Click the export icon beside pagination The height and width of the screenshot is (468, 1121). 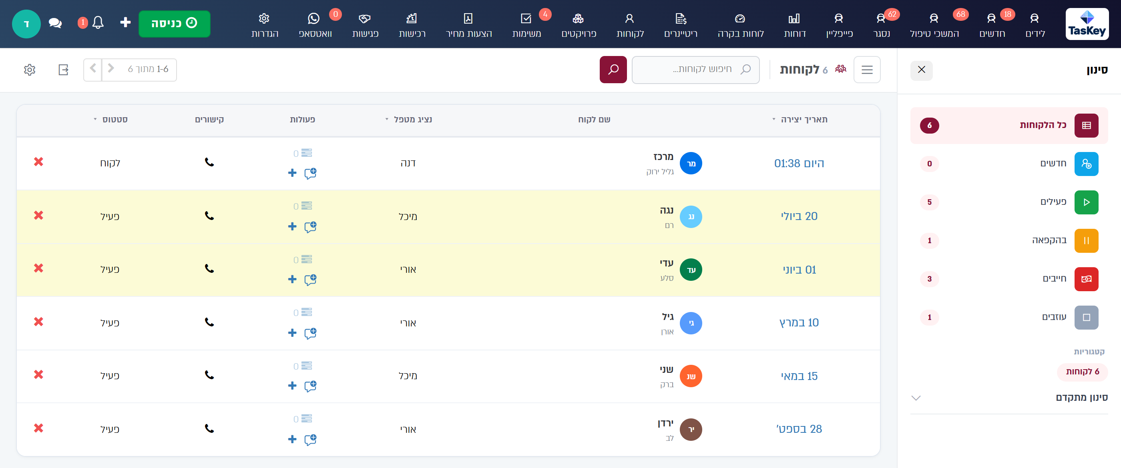pyautogui.click(x=64, y=70)
